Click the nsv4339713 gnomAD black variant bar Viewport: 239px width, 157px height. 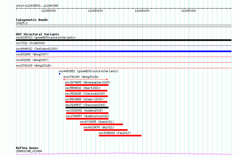(x=124, y=40)
